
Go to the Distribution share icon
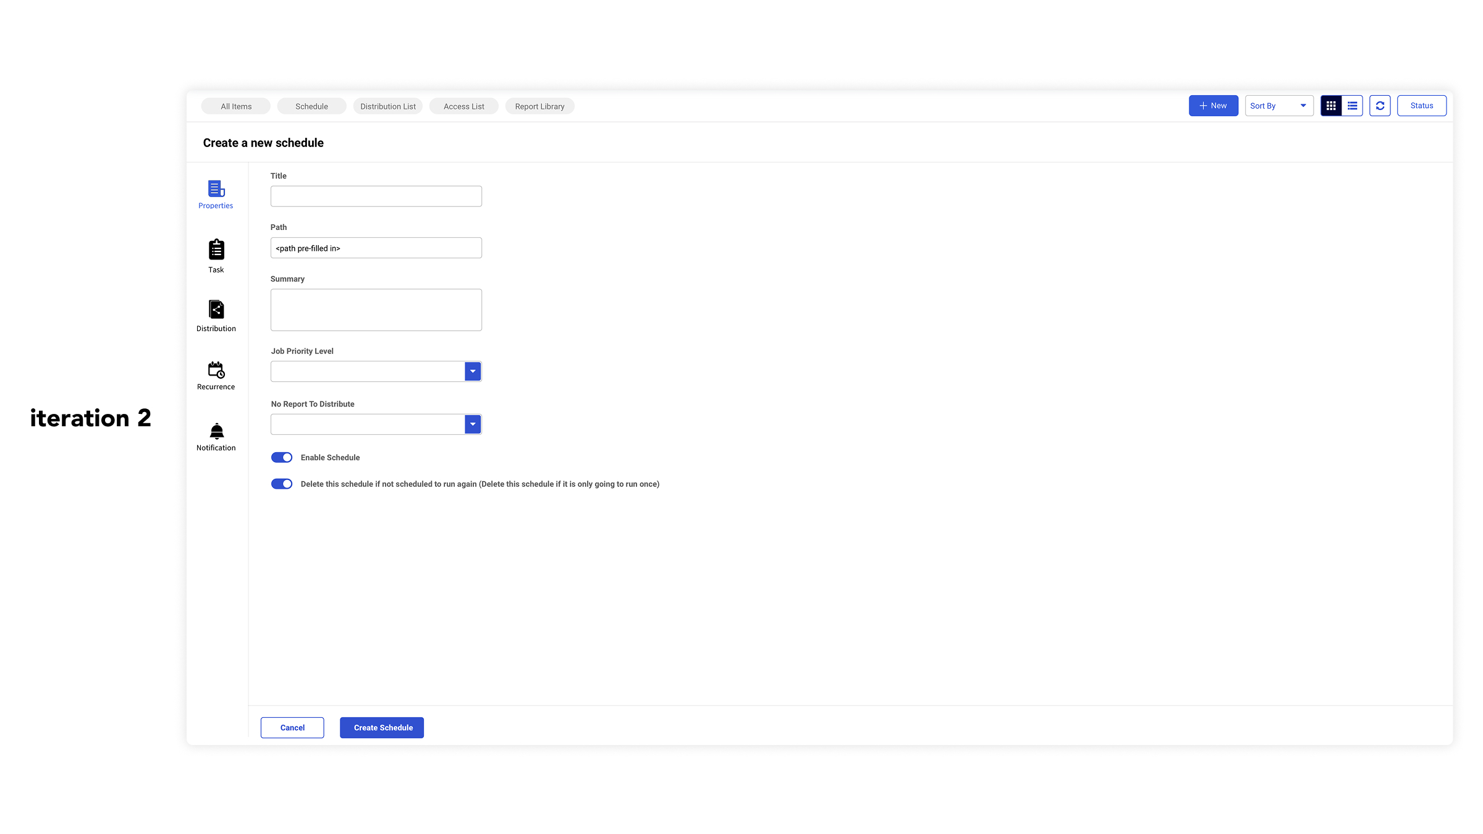pyautogui.click(x=216, y=310)
